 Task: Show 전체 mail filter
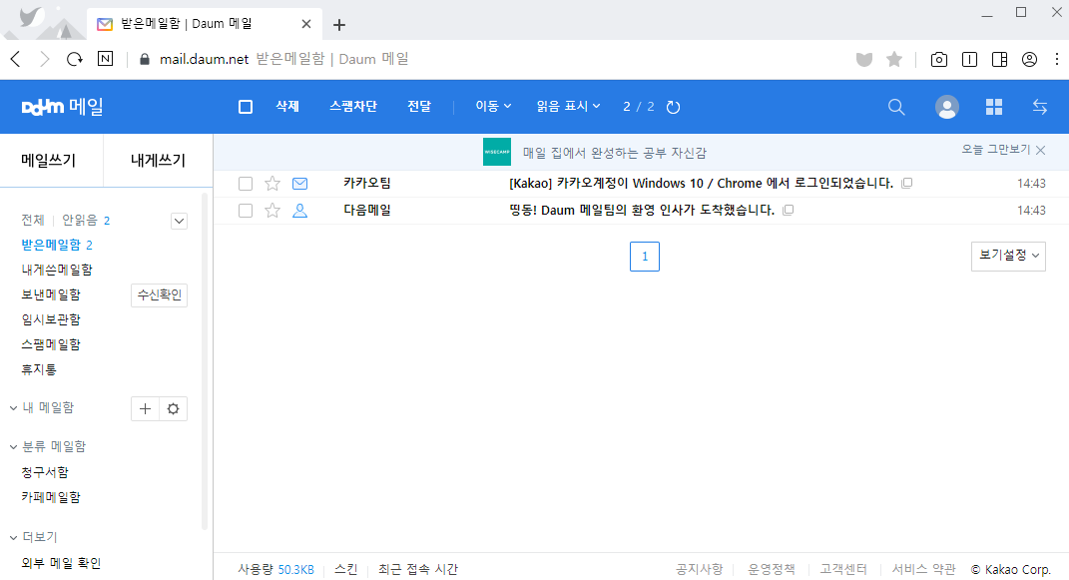click(33, 221)
